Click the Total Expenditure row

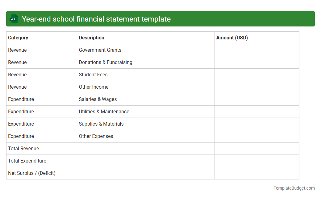[x=27, y=161]
